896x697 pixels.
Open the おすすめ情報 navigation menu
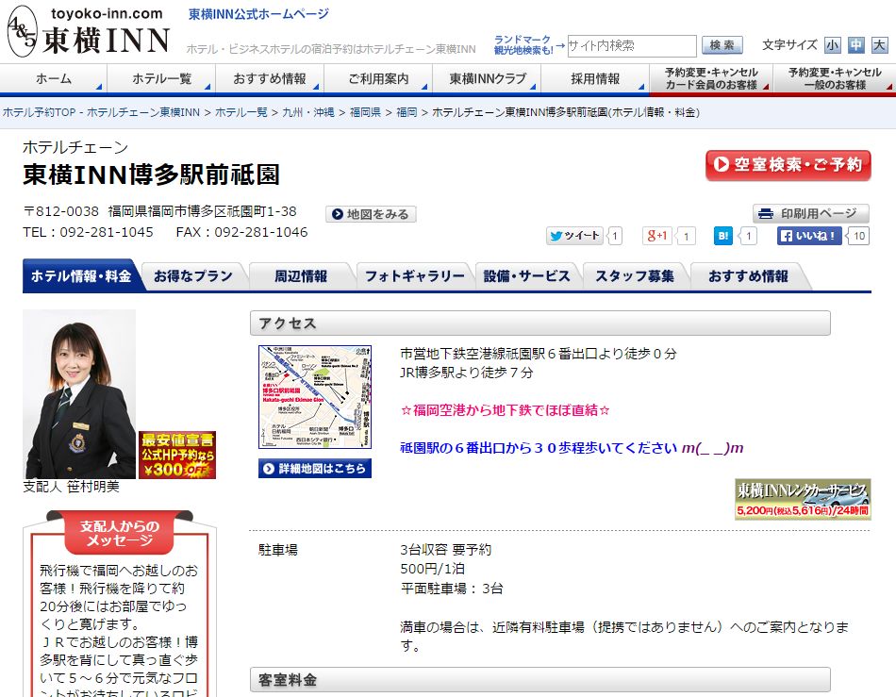(270, 79)
